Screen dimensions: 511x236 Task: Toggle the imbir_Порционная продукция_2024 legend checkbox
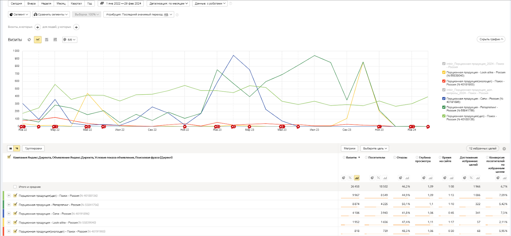pyautogui.click(x=444, y=64)
